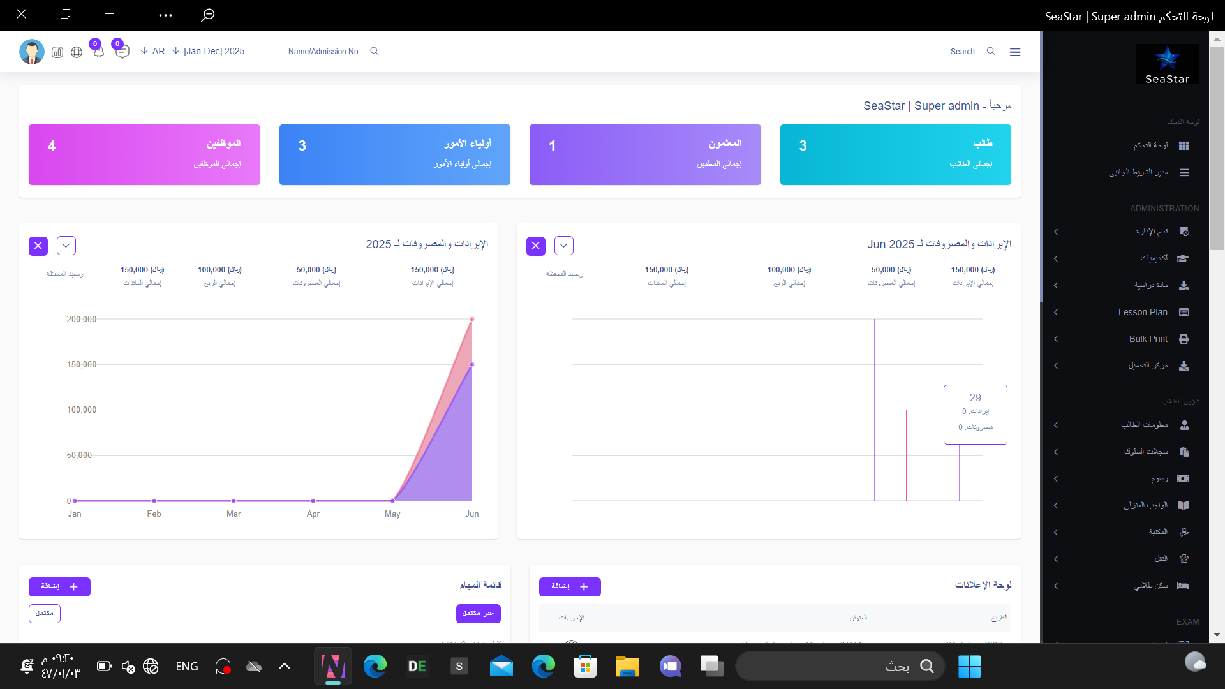Expand the Lesson Plan sidebar menu

[1143, 312]
